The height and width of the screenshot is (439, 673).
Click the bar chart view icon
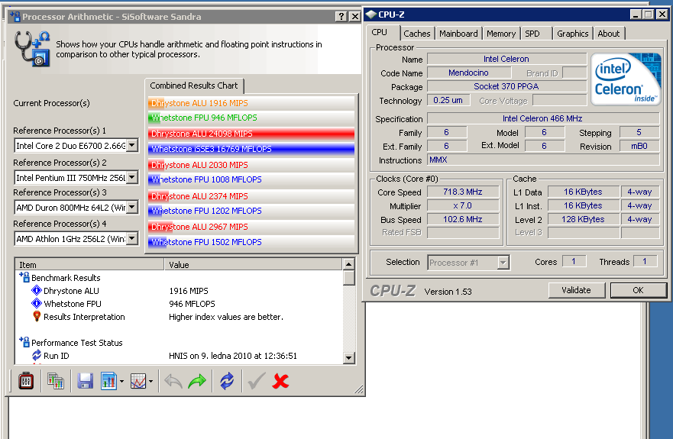pos(108,380)
